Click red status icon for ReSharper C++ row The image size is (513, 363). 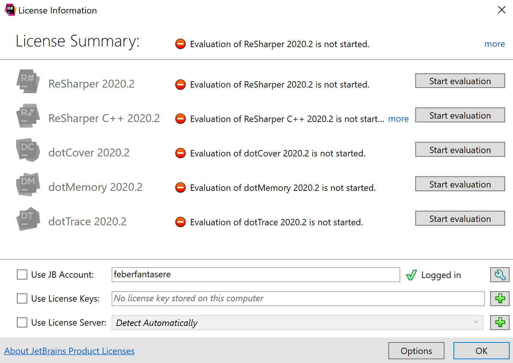[180, 119]
